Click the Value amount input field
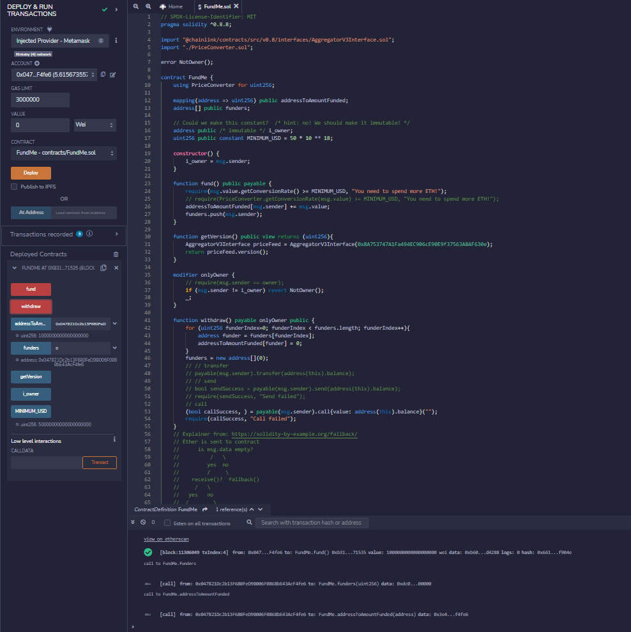Image resolution: width=631 pixels, height=632 pixels. coord(40,125)
